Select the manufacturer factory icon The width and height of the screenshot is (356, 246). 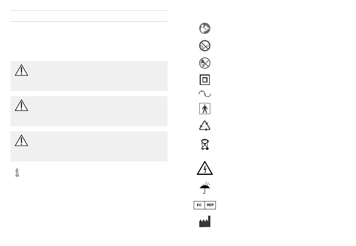pos(205,222)
